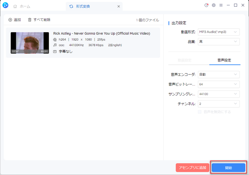Click the 1 個のファイル count text

coord(147,20)
